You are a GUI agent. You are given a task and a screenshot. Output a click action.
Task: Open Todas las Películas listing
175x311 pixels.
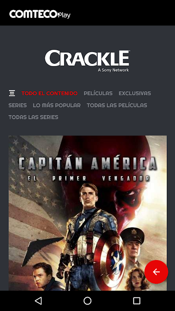(117, 105)
